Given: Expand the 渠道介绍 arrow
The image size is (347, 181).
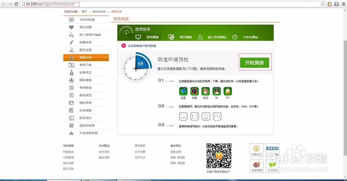Looking at the screenshot, I should (x=106, y=57).
